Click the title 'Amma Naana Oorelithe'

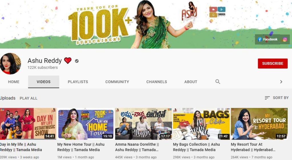(x=137, y=147)
